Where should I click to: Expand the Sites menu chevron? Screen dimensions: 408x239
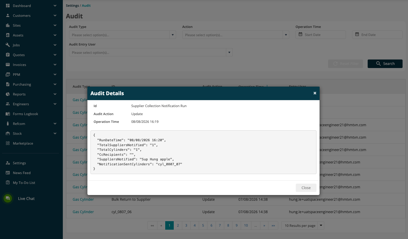55,25
